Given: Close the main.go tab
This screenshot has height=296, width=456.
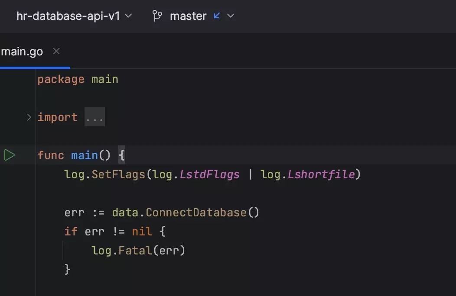Looking at the screenshot, I should pyautogui.click(x=56, y=51).
